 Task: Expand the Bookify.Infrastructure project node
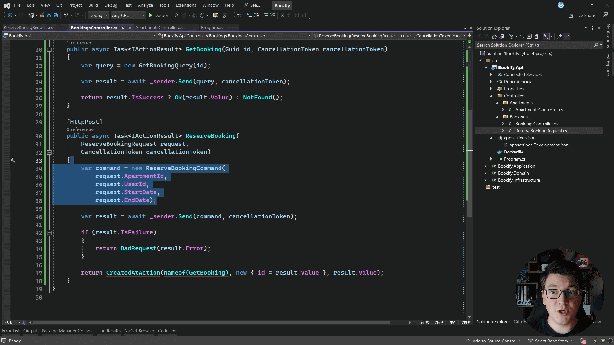click(485, 180)
